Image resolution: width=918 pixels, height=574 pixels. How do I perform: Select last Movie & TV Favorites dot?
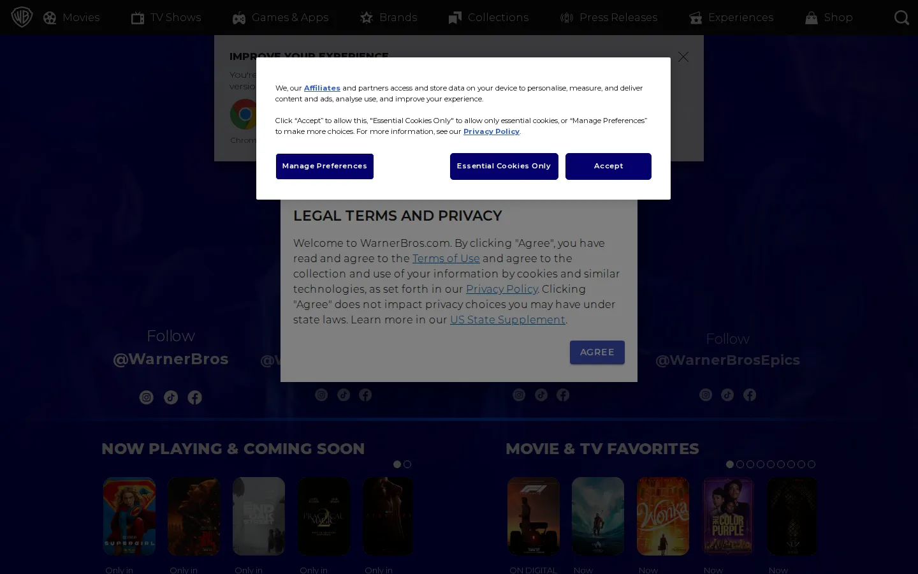[x=812, y=464]
